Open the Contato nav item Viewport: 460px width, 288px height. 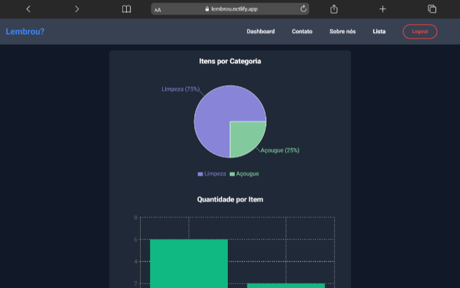click(302, 32)
